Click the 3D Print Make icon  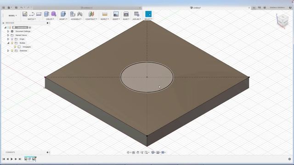coord(126,14)
